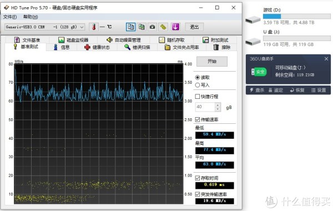Click the camera save screenshot icon
This screenshot has width=333, height=211.
coord(152,27)
